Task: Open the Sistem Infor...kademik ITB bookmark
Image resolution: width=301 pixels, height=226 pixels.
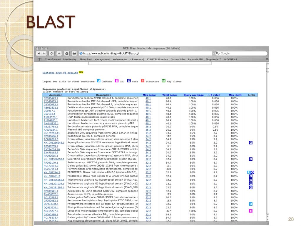Action: coord(187,59)
